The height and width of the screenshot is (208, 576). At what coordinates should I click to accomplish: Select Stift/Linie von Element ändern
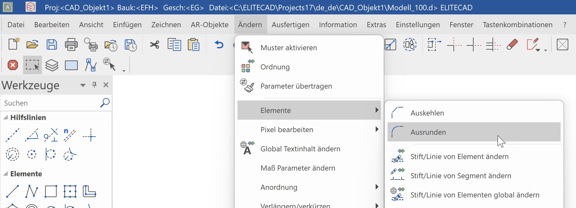(x=474, y=156)
